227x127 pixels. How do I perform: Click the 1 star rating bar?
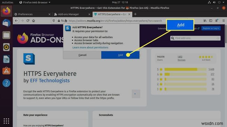[185, 89]
